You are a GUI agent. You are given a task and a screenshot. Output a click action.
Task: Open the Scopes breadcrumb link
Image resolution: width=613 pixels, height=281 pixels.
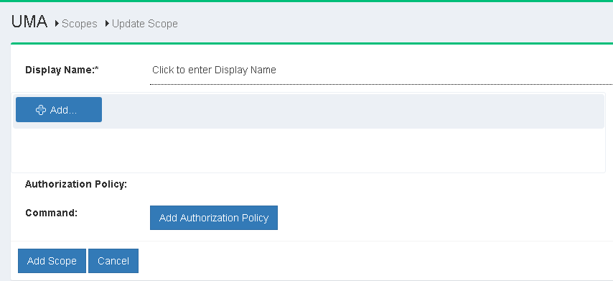[80, 24]
